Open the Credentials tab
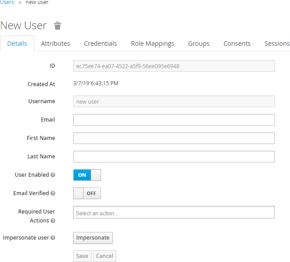The image size is (290, 262). 101,44
